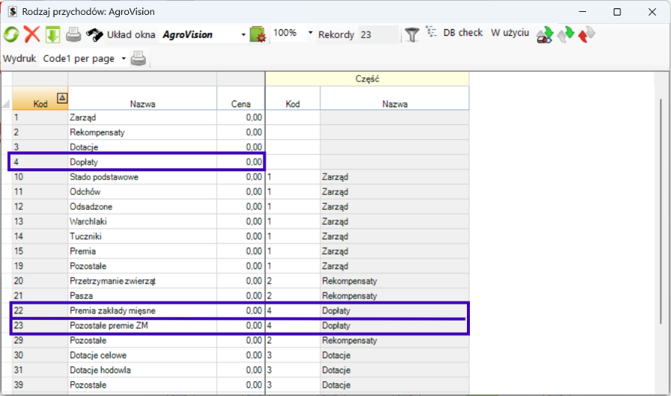
Task: Select the Pozostałe cell in row 29
Action: click(142, 341)
